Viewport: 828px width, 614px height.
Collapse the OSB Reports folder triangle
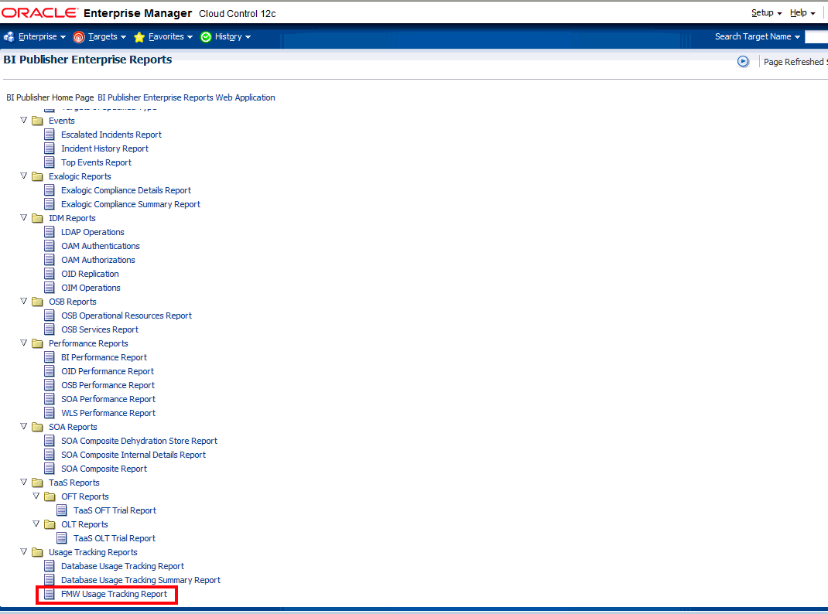(23, 301)
